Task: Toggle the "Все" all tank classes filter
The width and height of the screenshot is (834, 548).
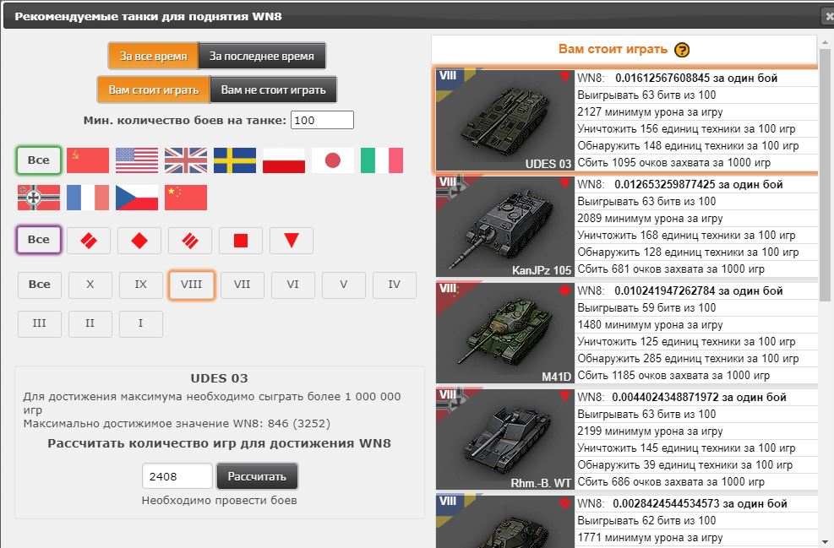Action: point(39,241)
